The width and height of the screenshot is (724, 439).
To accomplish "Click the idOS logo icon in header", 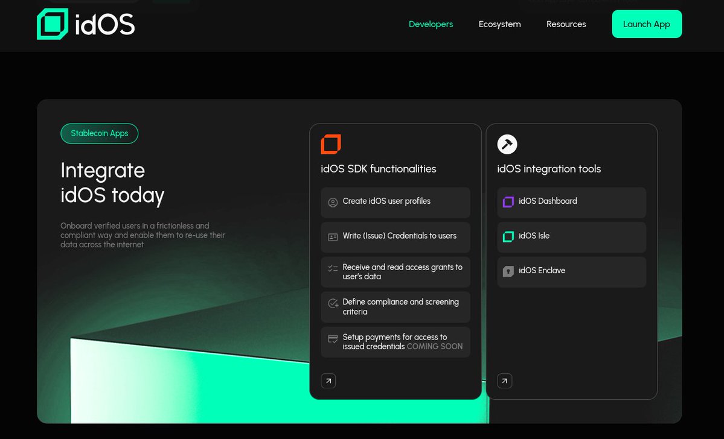I will click(x=53, y=24).
